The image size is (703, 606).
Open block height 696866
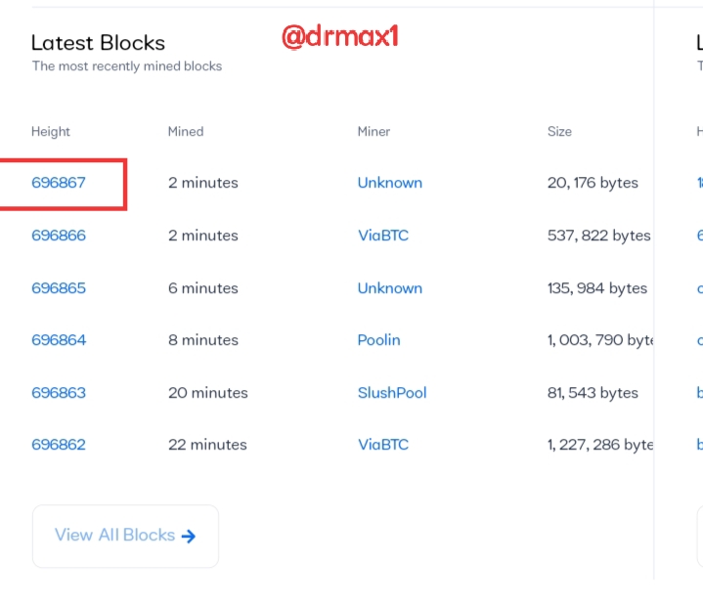coord(59,236)
